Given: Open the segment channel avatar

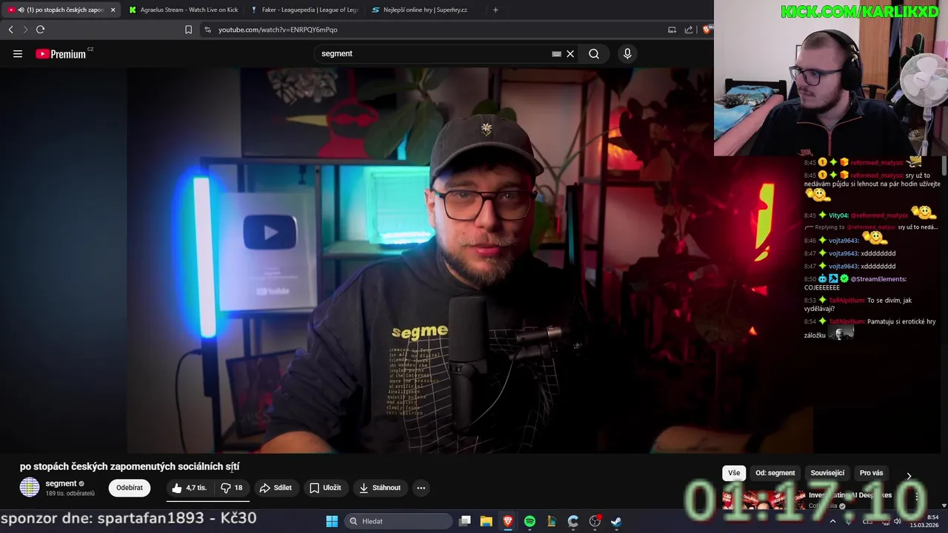Looking at the screenshot, I should [30, 487].
